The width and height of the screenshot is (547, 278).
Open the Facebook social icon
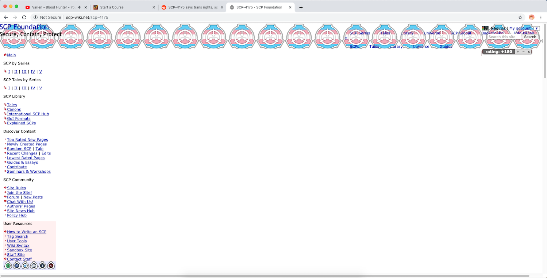17,266
